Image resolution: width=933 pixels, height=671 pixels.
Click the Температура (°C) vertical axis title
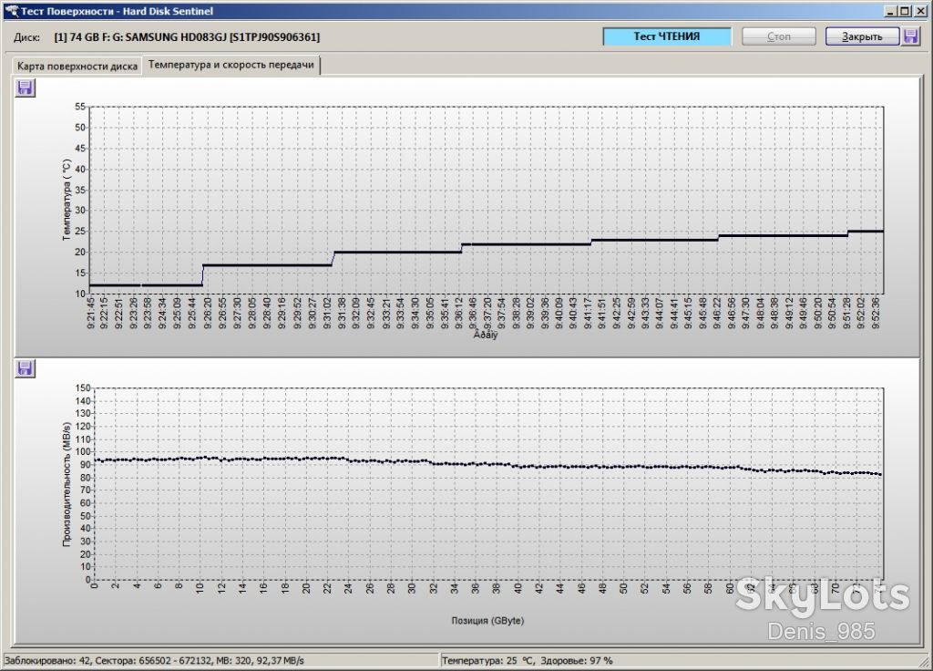[x=67, y=200]
